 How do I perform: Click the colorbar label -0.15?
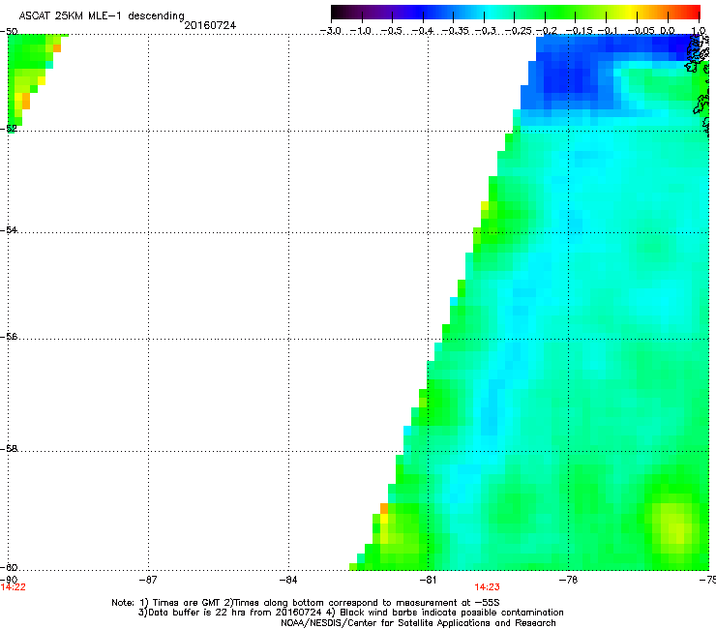pyautogui.click(x=579, y=31)
